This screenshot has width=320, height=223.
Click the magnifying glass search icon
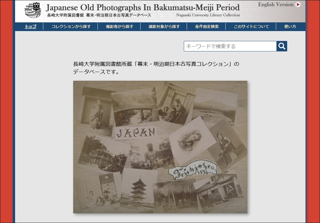[282, 46]
